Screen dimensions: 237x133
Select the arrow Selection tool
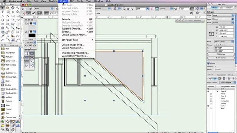(x=3, y=8)
